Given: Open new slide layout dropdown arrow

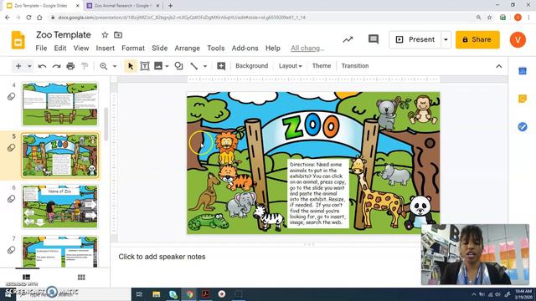Looking at the screenshot, I should [x=29, y=66].
